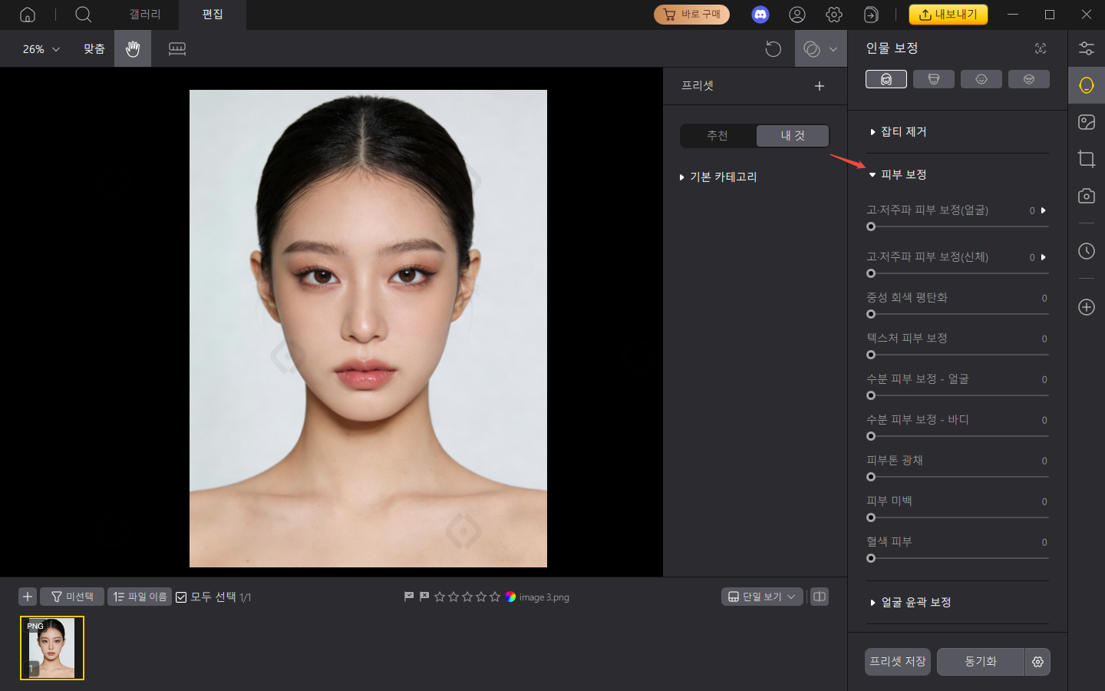Image resolution: width=1105 pixels, height=691 pixels.
Task: Click the 피부 미백 slider handle
Action: click(871, 517)
